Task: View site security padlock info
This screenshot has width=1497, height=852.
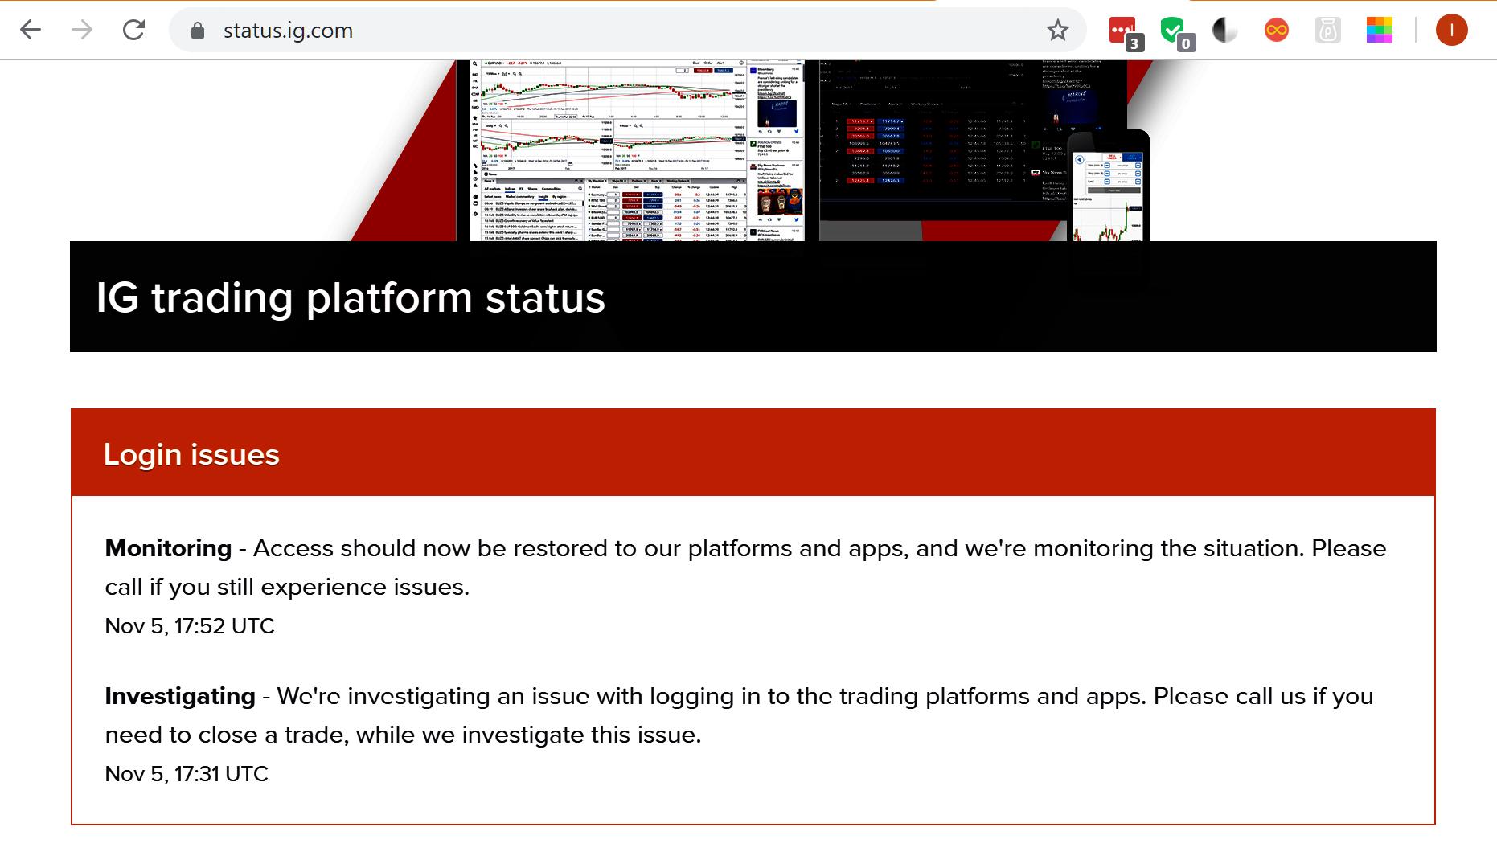Action: pyautogui.click(x=198, y=31)
